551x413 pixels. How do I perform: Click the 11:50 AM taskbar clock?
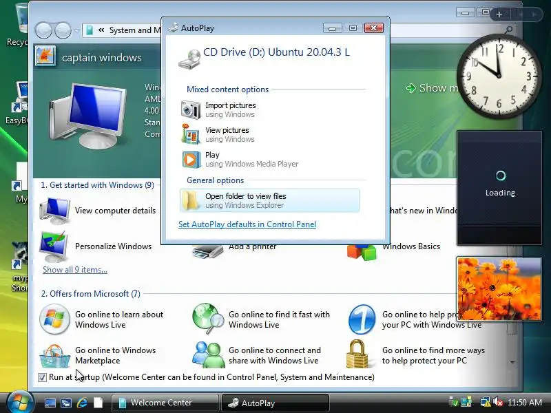525,403
